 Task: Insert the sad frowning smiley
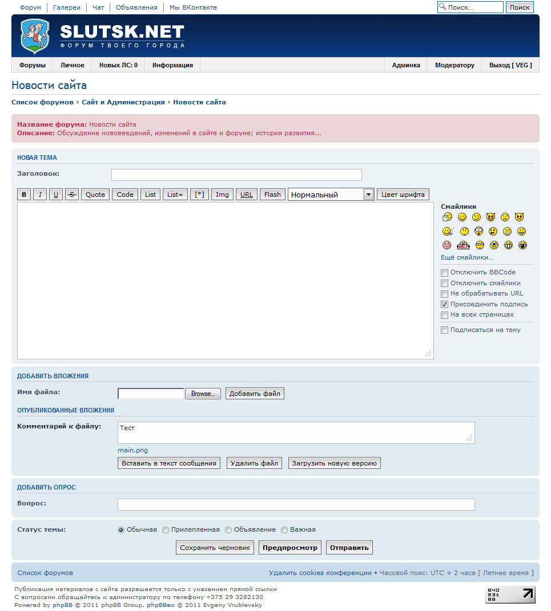[505, 217]
